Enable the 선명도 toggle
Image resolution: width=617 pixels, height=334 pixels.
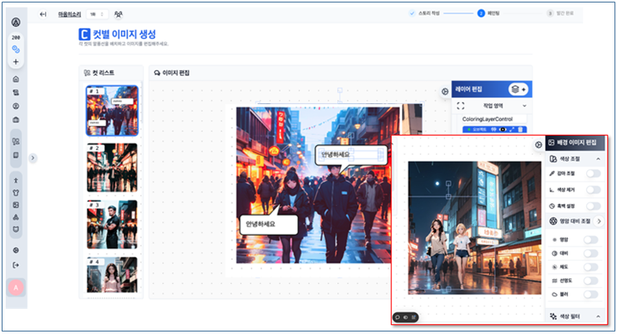590,281
